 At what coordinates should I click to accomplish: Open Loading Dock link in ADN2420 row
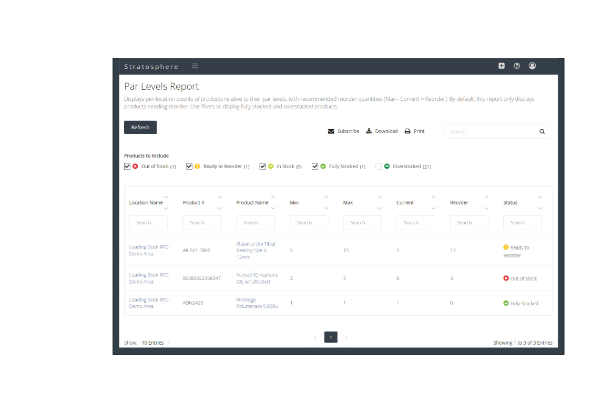(149, 303)
